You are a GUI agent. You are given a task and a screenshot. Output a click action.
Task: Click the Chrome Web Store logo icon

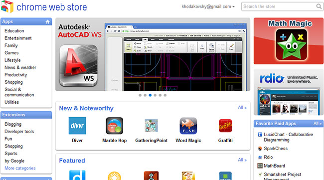[7, 6]
